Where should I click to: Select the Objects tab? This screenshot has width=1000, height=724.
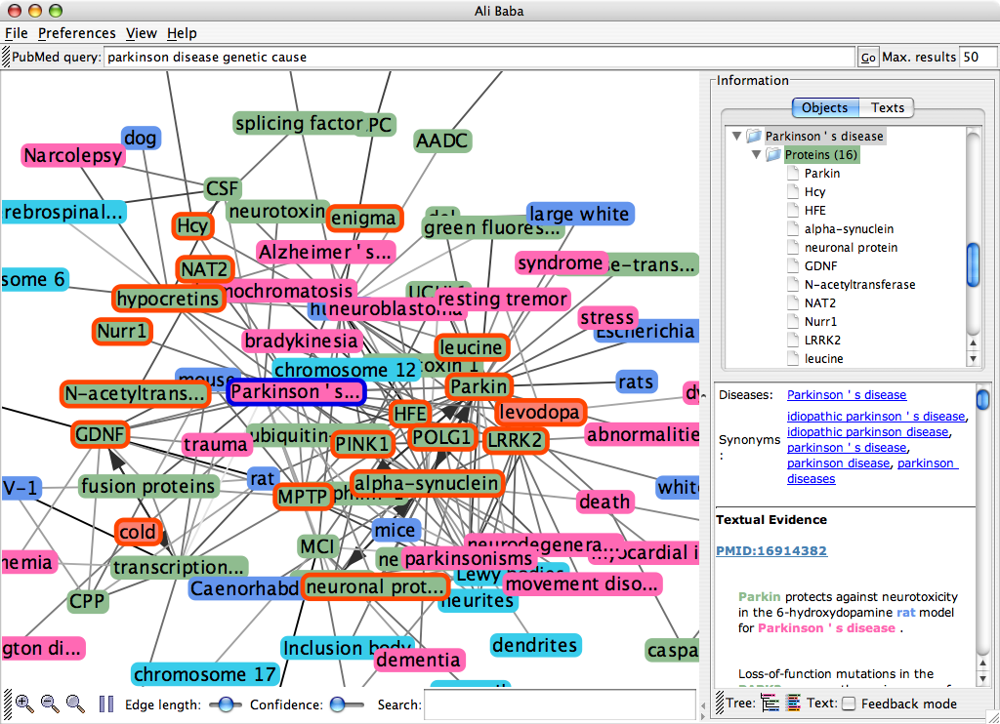pyautogui.click(x=825, y=107)
